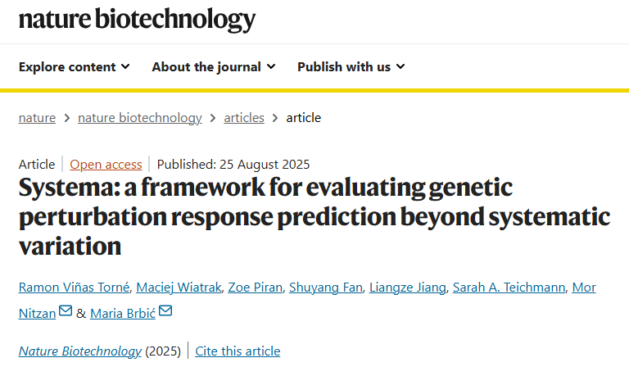The width and height of the screenshot is (629, 376).
Task: Open email icon next to Maria Brbić
Action: coord(165,310)
